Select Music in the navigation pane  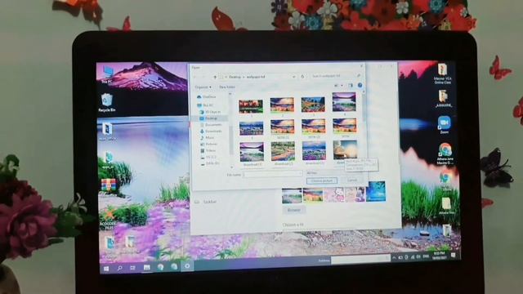tap(208, 138)
